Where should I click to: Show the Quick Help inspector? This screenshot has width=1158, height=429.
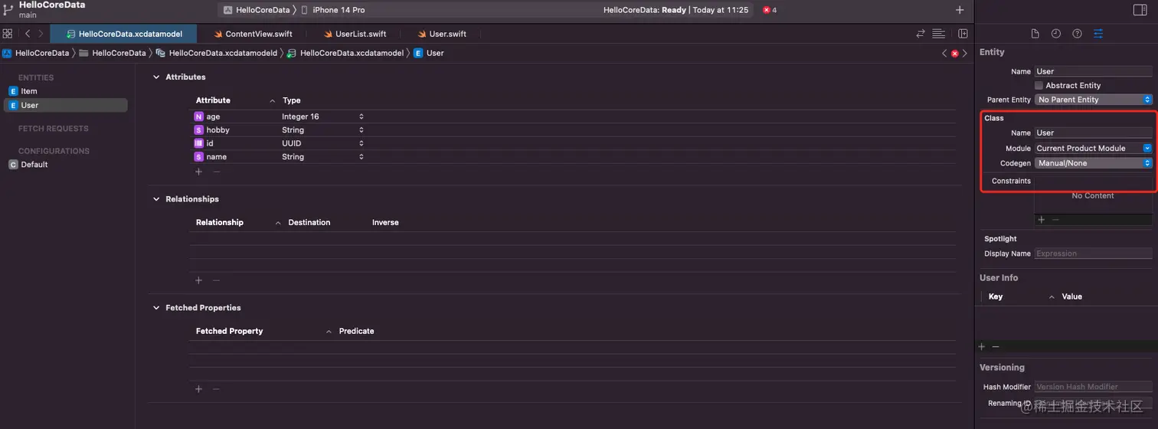click(1077, 34)
